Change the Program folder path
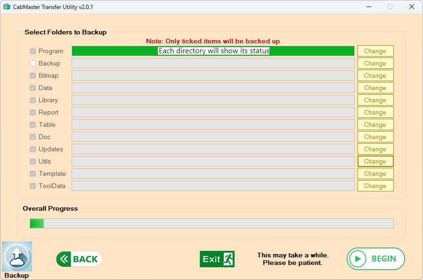 (375, 51)
